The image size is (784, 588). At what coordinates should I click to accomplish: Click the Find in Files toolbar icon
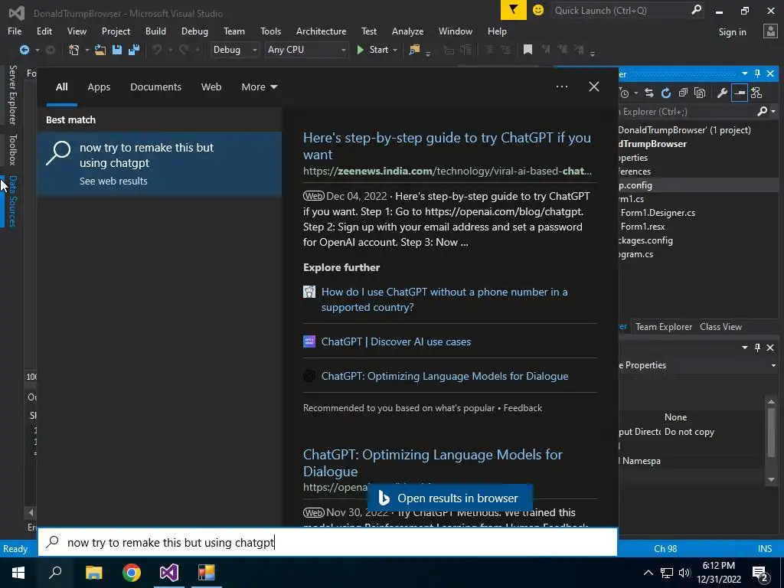414,50
